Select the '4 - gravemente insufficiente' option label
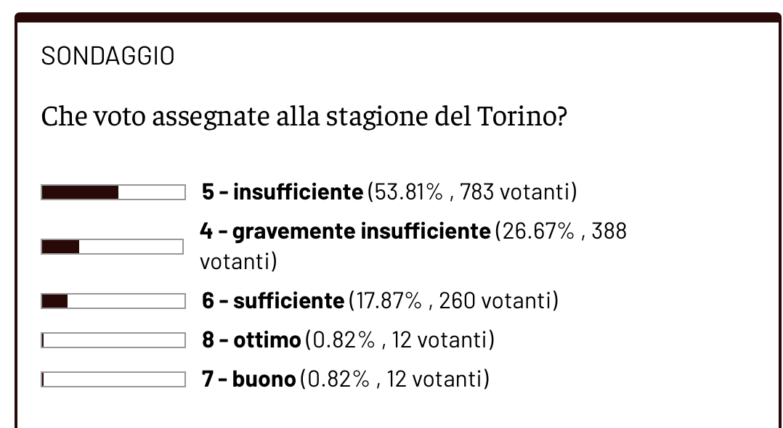The width and height of the screenshot is (783, 428). (x=345, y=231)
